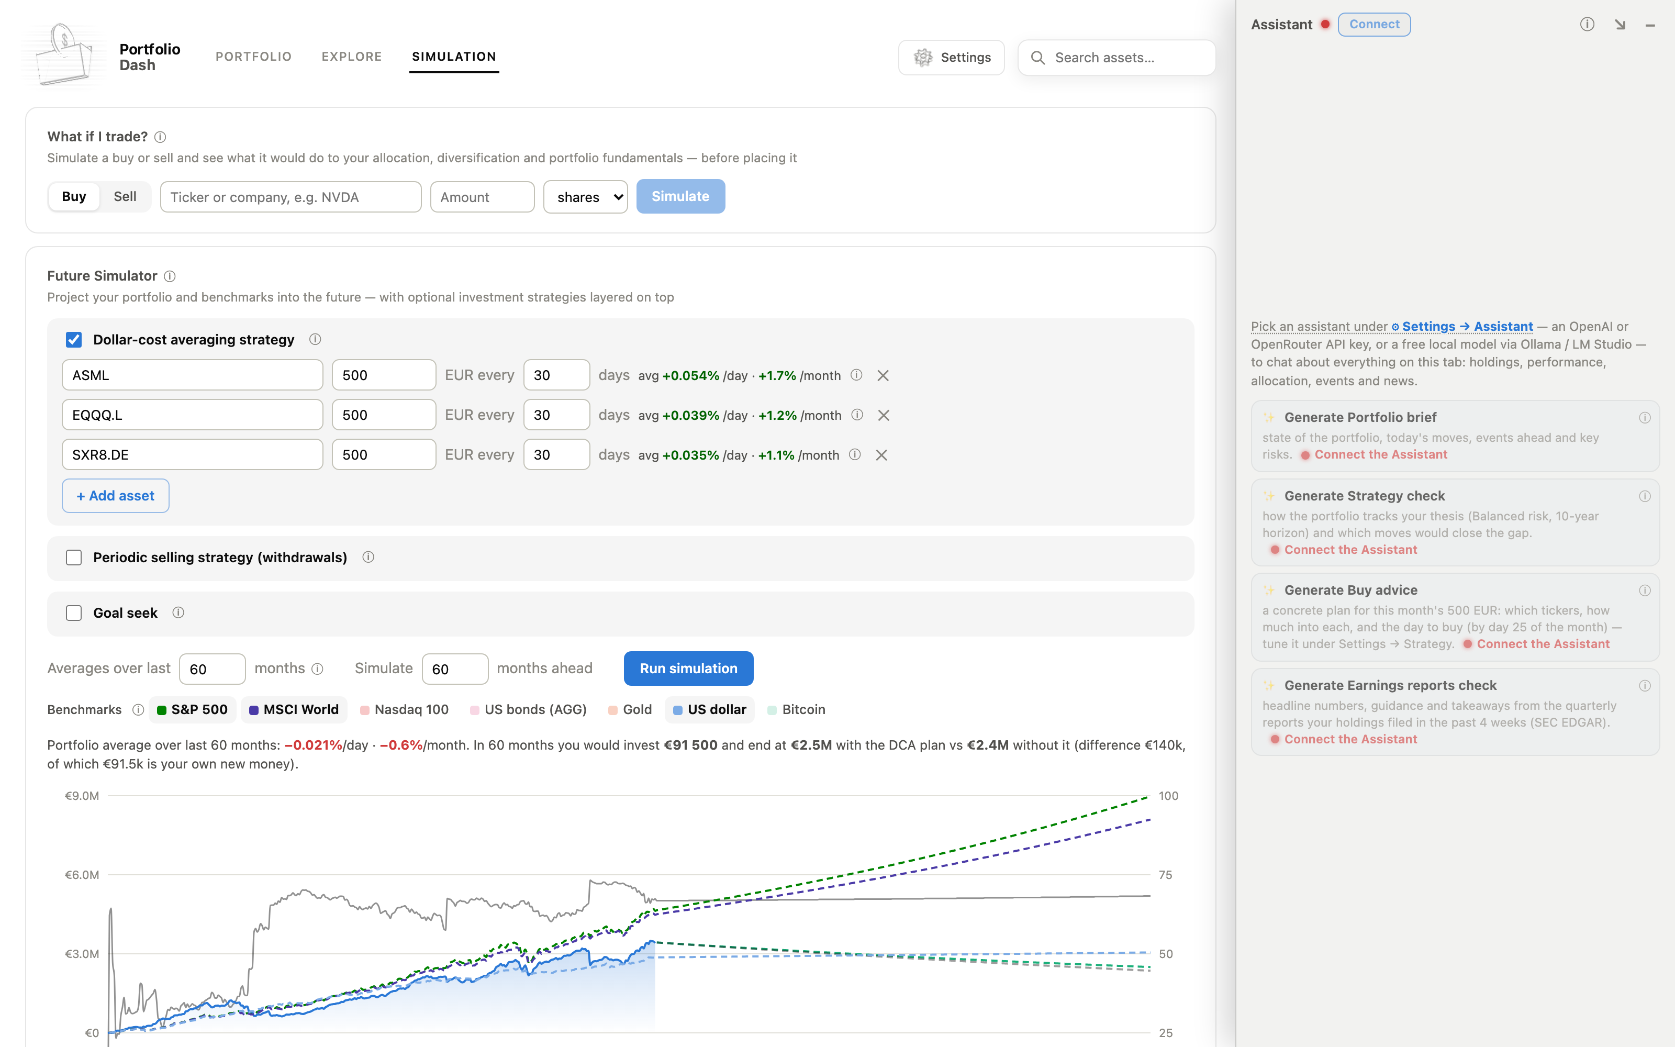Toggle the S&P 500 benchmark
The height and width of the screenshot is (1047, 1675).
click(193, 710)
